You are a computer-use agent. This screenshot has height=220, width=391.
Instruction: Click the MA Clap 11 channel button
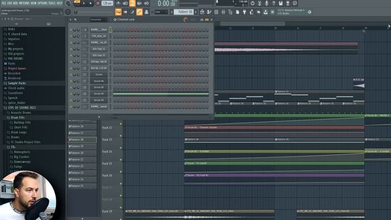click(99, 49)
